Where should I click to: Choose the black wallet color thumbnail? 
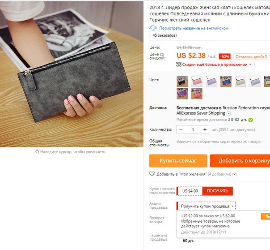pyautogui.click(x=182, y=81)
